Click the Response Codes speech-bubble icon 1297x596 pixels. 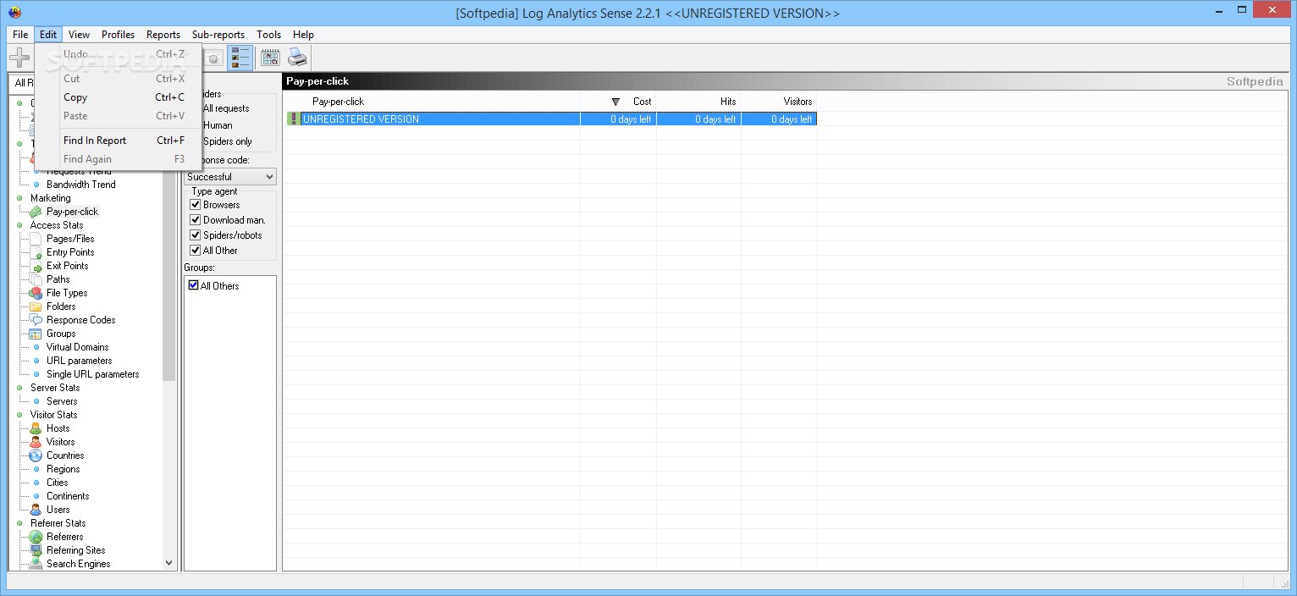click(36, 320)
